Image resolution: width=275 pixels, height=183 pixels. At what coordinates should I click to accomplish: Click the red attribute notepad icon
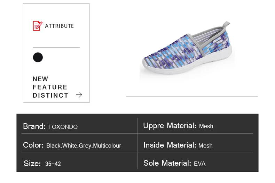38,26
